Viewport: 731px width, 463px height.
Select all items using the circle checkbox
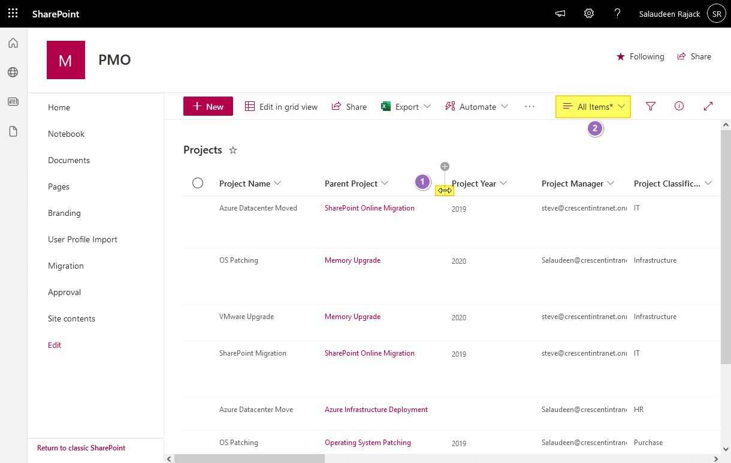pyautogui.click(x=198, y=183)
